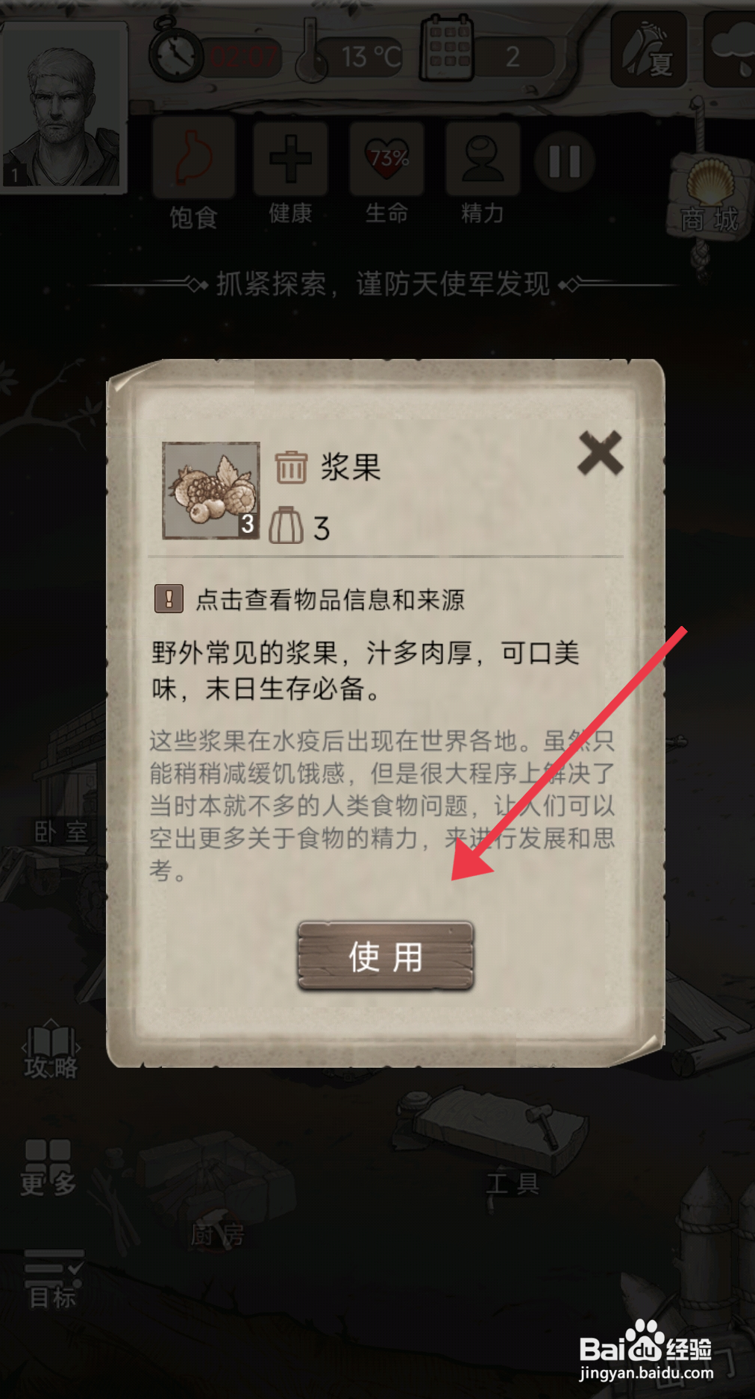Pause the game with the pause button
Screen dimensions: 755x1399
point(565,161)
